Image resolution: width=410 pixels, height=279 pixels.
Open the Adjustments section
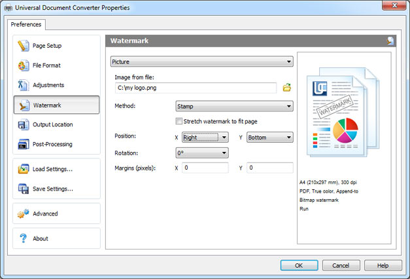coord(56,85)
